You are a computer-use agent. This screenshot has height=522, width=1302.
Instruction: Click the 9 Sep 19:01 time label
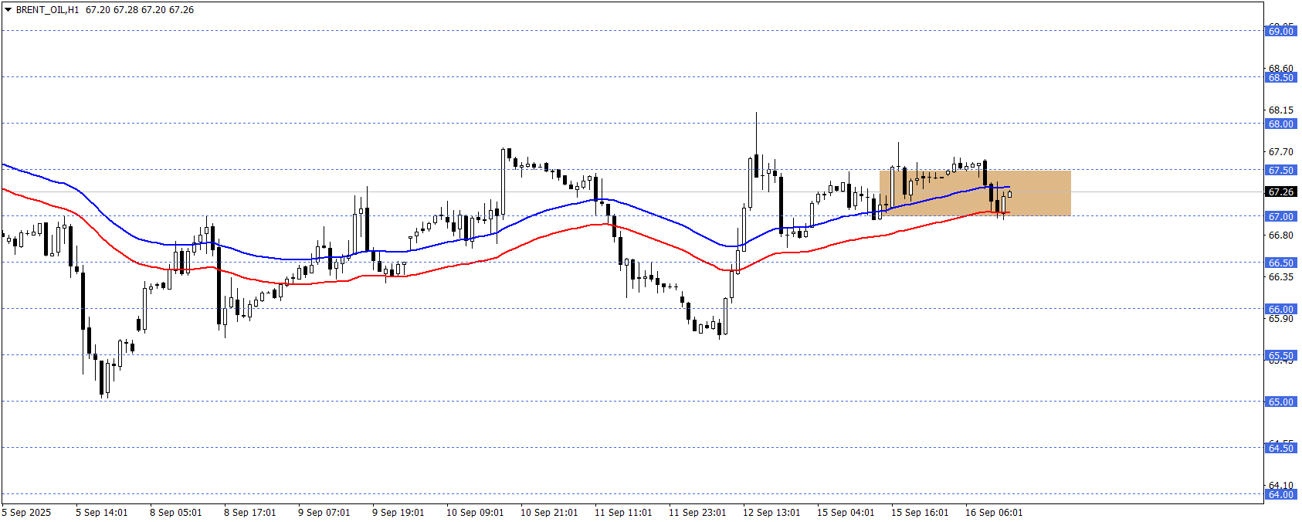(x=398, y=513)
